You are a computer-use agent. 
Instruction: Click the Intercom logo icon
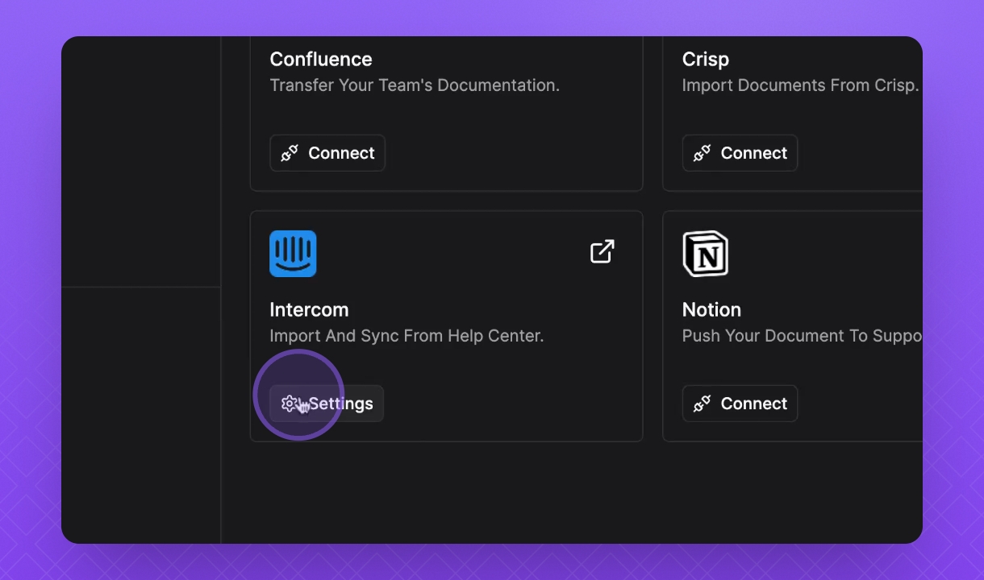pos(293,254)
